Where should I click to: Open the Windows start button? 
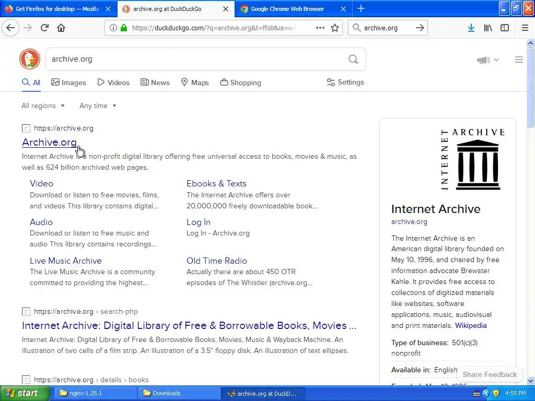[25, 393]
